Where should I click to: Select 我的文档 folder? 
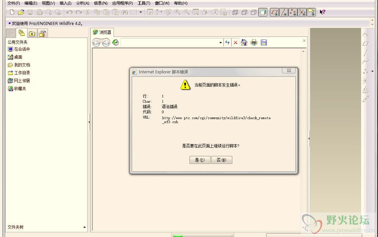(x=19, y=65)
